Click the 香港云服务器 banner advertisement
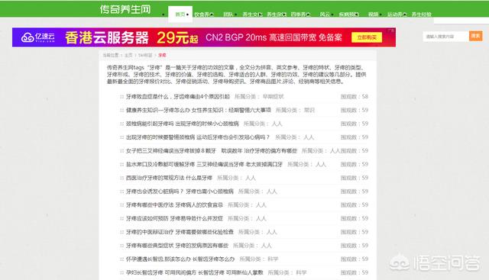Screen dimensions: 489x280 click(x=204, y=37)
